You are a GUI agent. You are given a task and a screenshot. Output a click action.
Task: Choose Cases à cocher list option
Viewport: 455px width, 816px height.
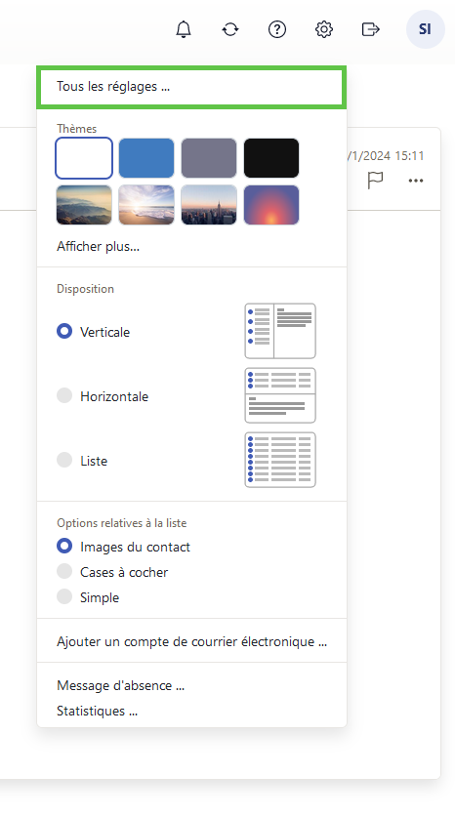64,571
